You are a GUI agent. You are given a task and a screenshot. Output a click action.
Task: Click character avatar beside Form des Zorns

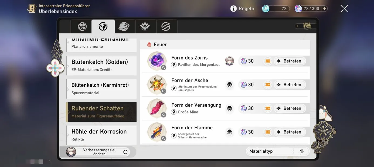(229, 61)
